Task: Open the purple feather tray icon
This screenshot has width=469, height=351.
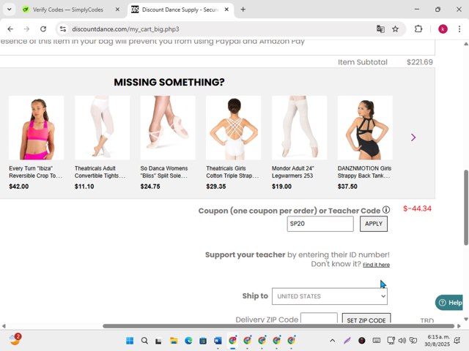Action: 347,341
